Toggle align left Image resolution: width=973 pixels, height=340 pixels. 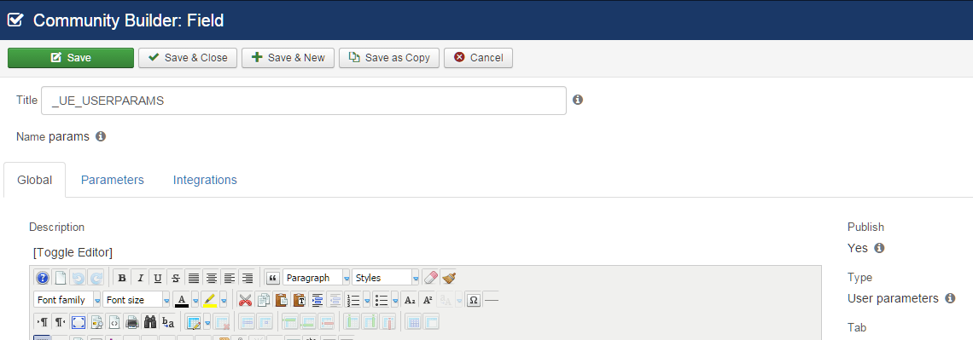(x=230, y=278)
